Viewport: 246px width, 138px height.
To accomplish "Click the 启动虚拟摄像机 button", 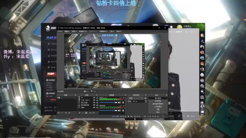I will tap(158, 104).
